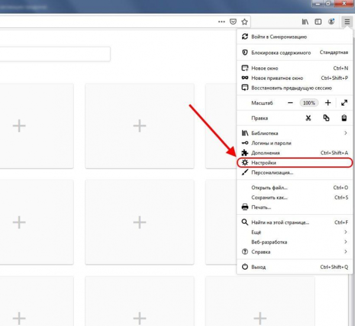Viewport: 355px width, 326px height.
Task: Open the page actions three-dots menu
Action: (221, 22)
